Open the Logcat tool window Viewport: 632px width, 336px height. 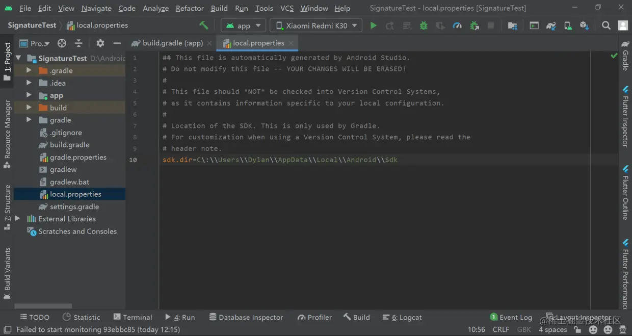pyautogui.click(x=403, y=317)
